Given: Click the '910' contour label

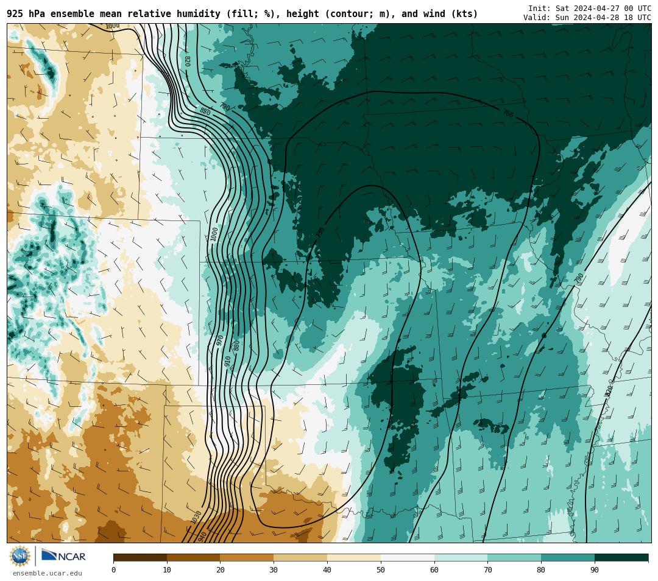Looking at the screenshot, I should [x=227, y=361].
